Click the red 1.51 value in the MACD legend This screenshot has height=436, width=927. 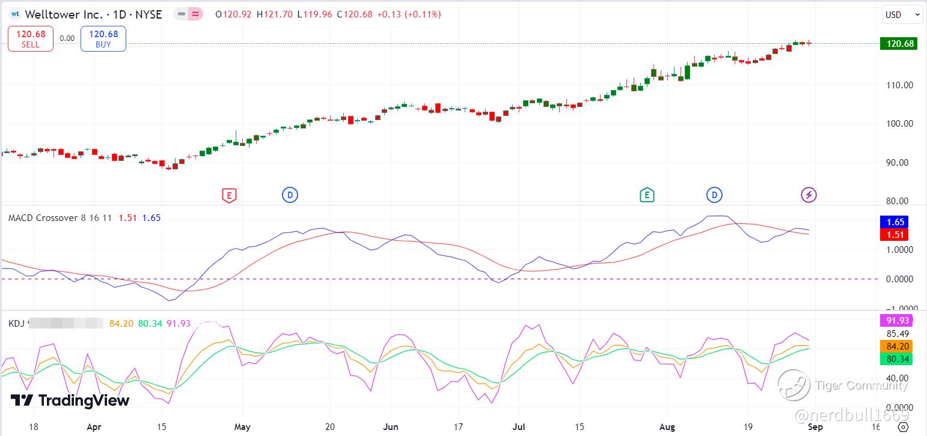[127, 218]
